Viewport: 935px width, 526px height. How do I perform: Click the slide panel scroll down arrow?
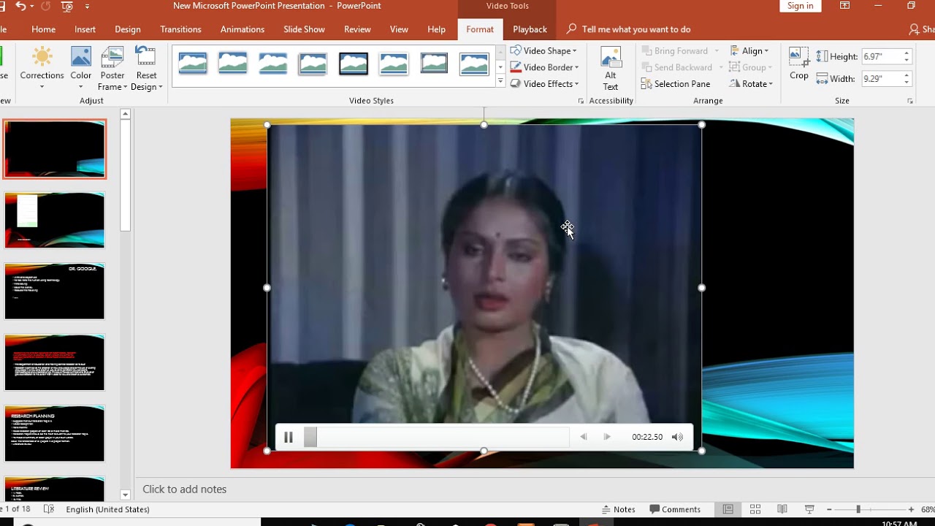125,495
